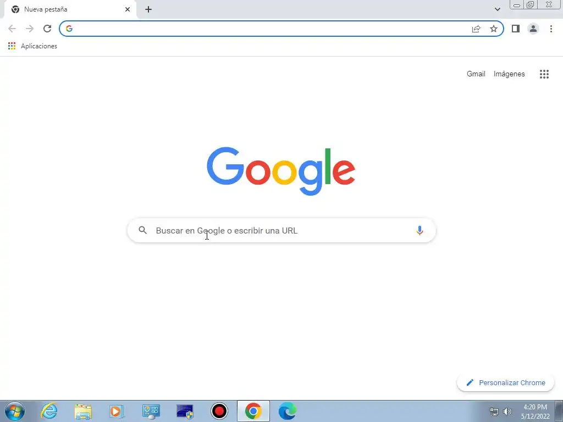Open the Gmail link
Viewport: 563px width, 422px height.
[476, 74]
